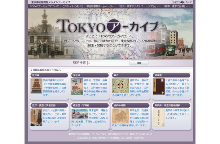This screenshot has width=220, height=144.
Task: Click the 双六 description text link
Action: point(130,88)
